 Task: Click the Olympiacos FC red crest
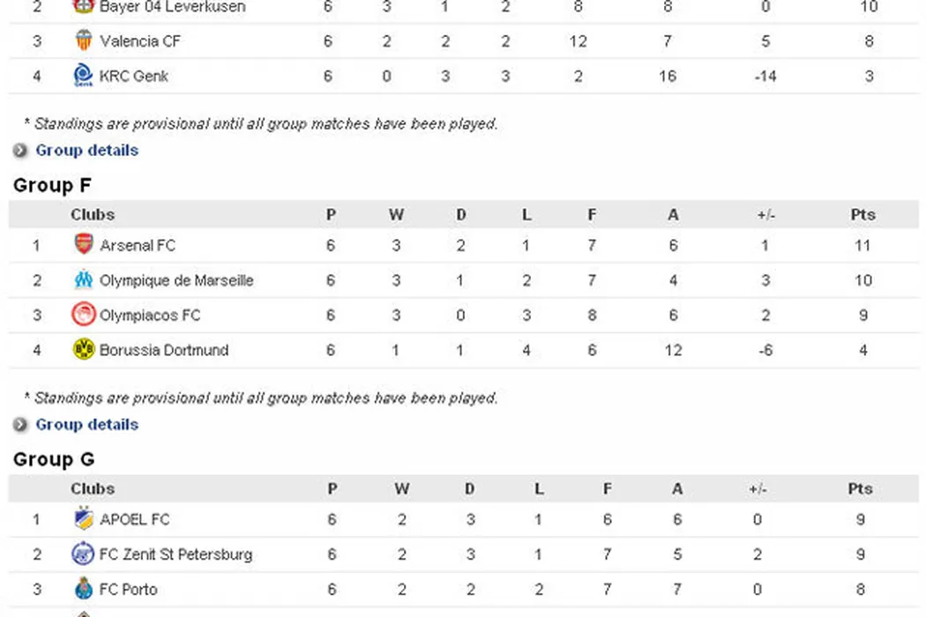[x=83, y=315]
